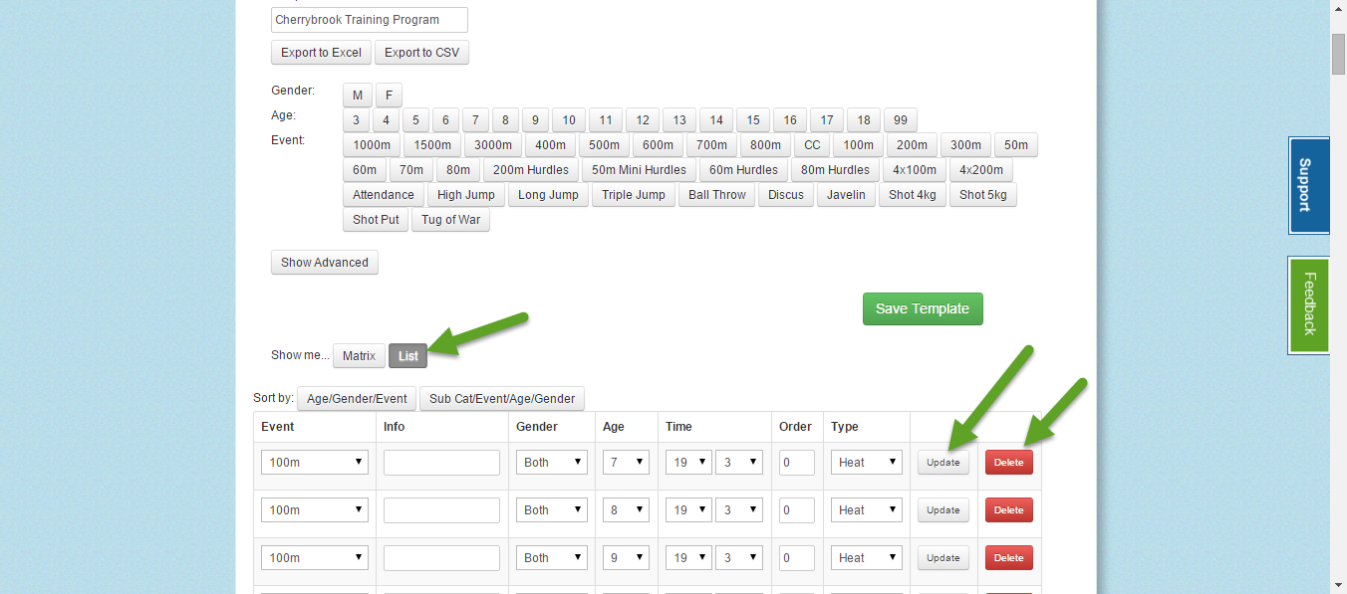The image size is (1347, 594).
Task: Click the page vertical scrollbar thumb
Action: (x=1338, y=54)
